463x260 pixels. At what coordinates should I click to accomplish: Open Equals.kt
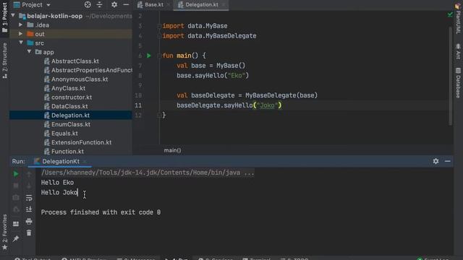64,134
